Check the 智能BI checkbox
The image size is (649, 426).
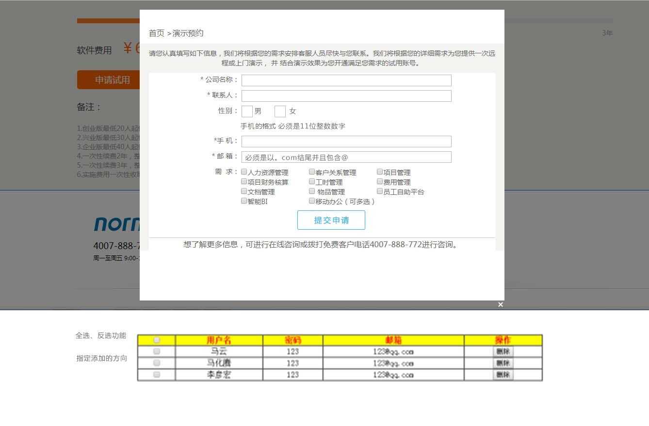coord(244,201)
